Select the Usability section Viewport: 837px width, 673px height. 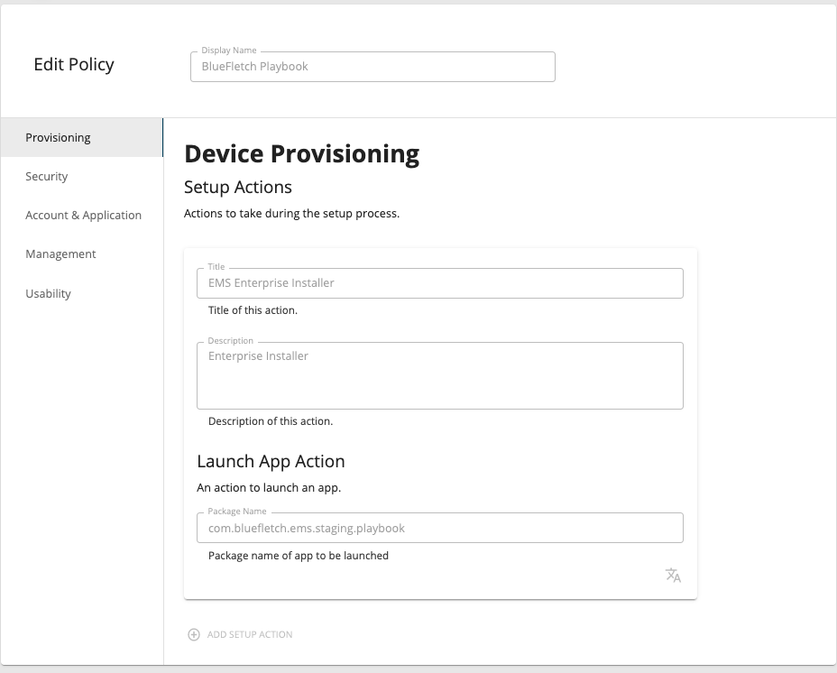point(82,293)
